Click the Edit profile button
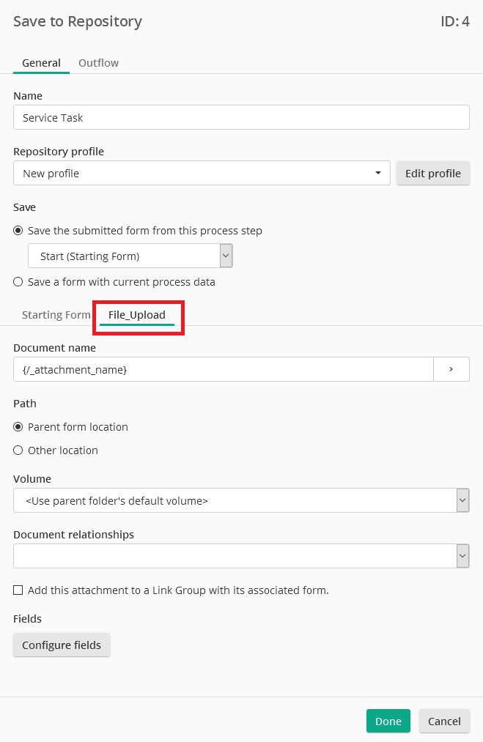The image size is (483, 742). point(433,173)
